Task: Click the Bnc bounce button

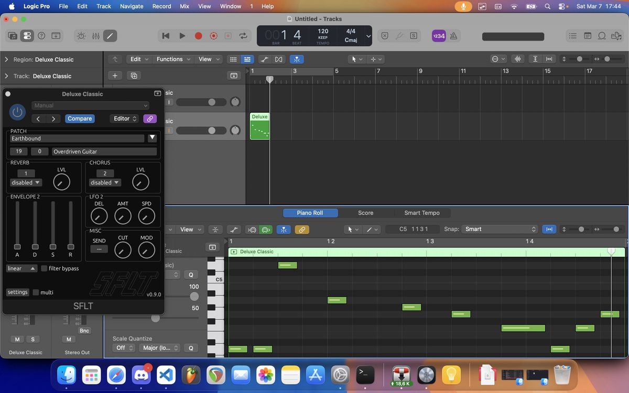Action: 84,331
